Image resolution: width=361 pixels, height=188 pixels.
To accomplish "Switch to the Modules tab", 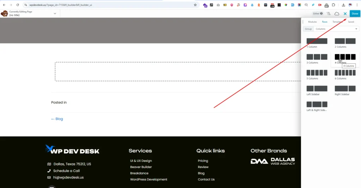I will (x=312, y=22).
